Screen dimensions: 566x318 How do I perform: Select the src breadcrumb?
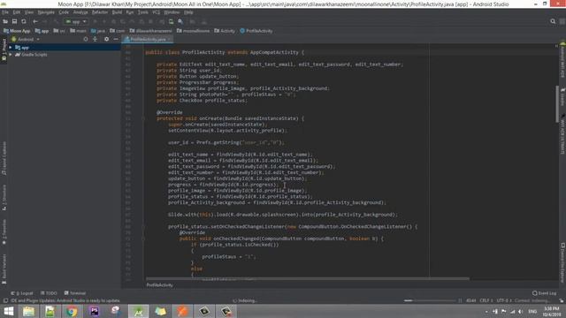coord(59,31)
